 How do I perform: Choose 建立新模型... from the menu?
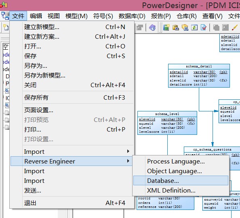(72, 27)
